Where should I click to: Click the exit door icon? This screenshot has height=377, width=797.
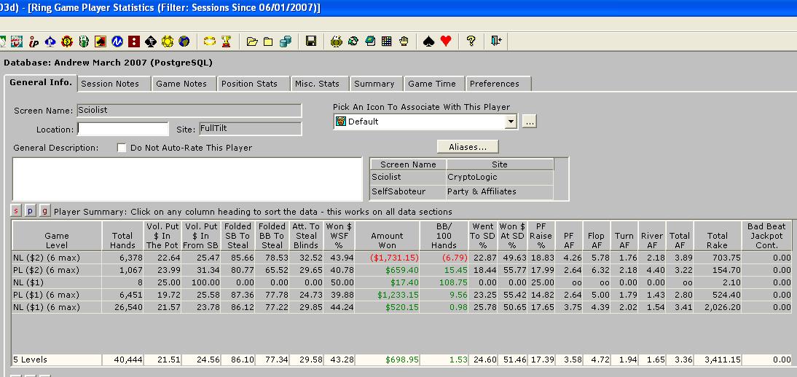tap(496, 41)
